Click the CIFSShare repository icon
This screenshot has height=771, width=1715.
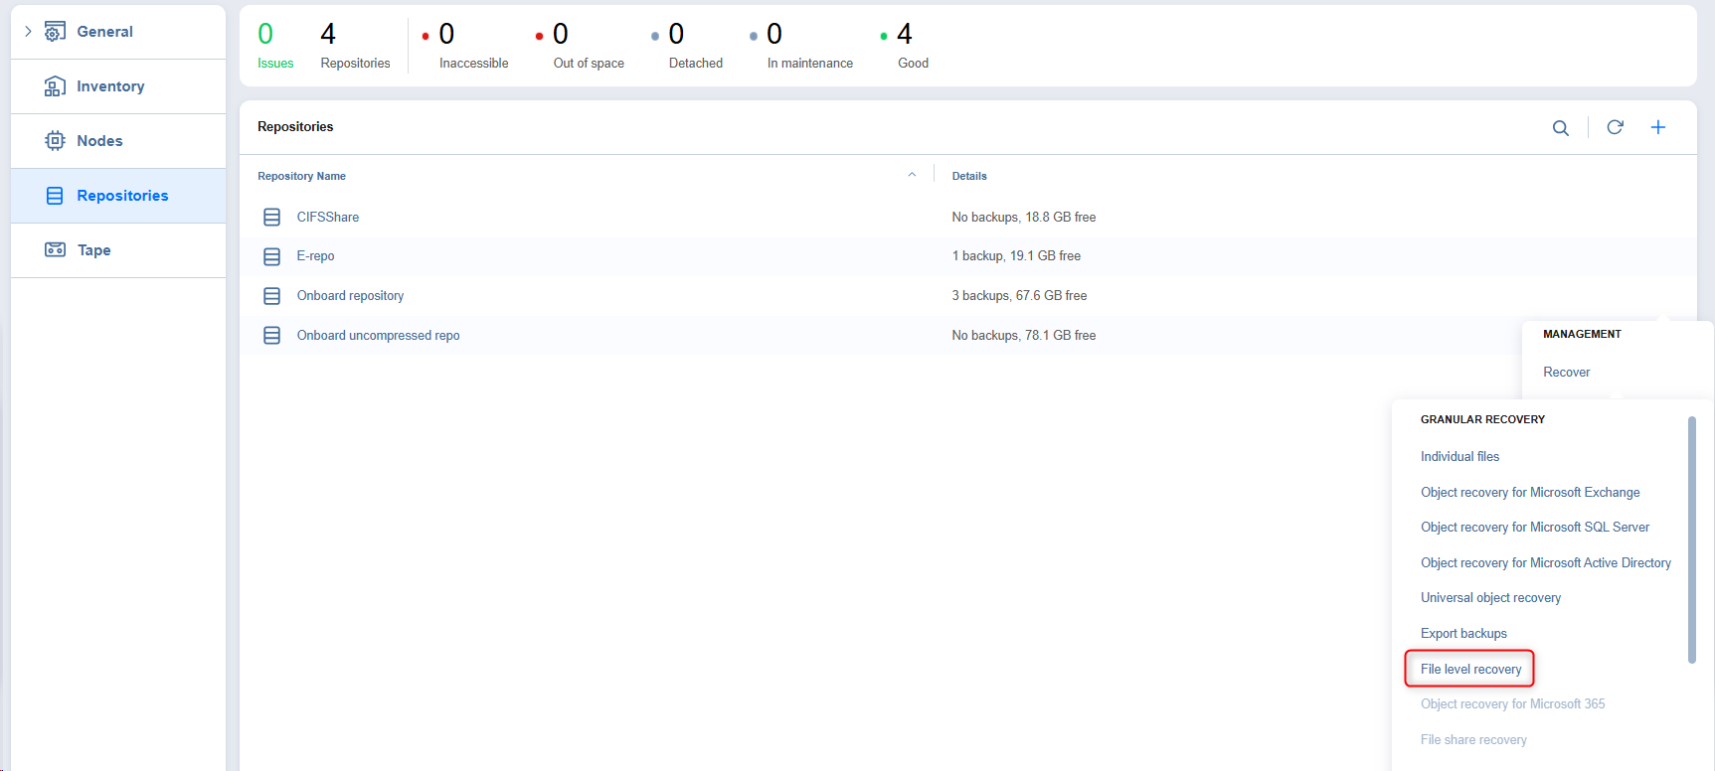click(x=271, y=217)
